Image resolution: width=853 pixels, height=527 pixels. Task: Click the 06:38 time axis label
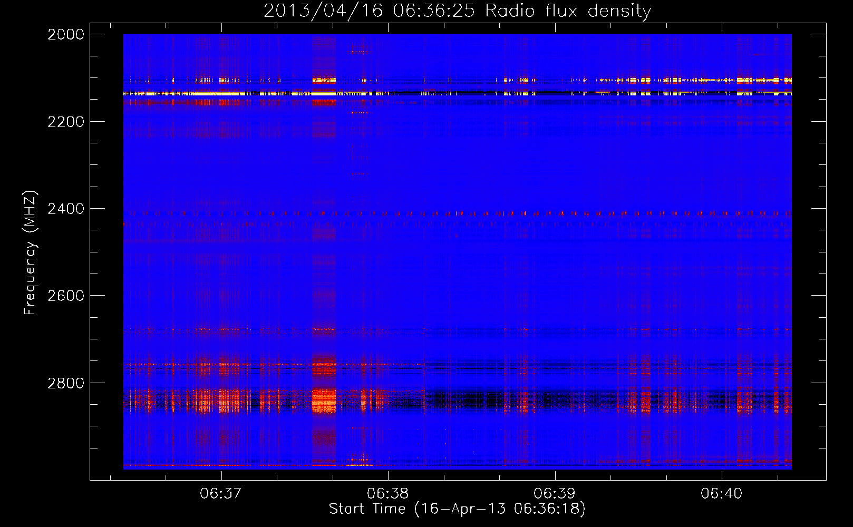(388, 494)
